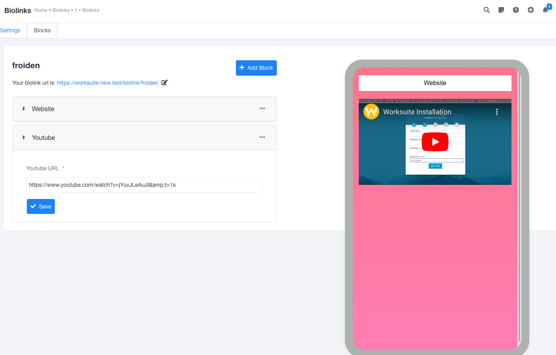Switch to the Settings tab

click(x=10, y=30)
